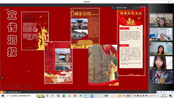Open the more options ellipsis in slideshow toolbar

31,86
